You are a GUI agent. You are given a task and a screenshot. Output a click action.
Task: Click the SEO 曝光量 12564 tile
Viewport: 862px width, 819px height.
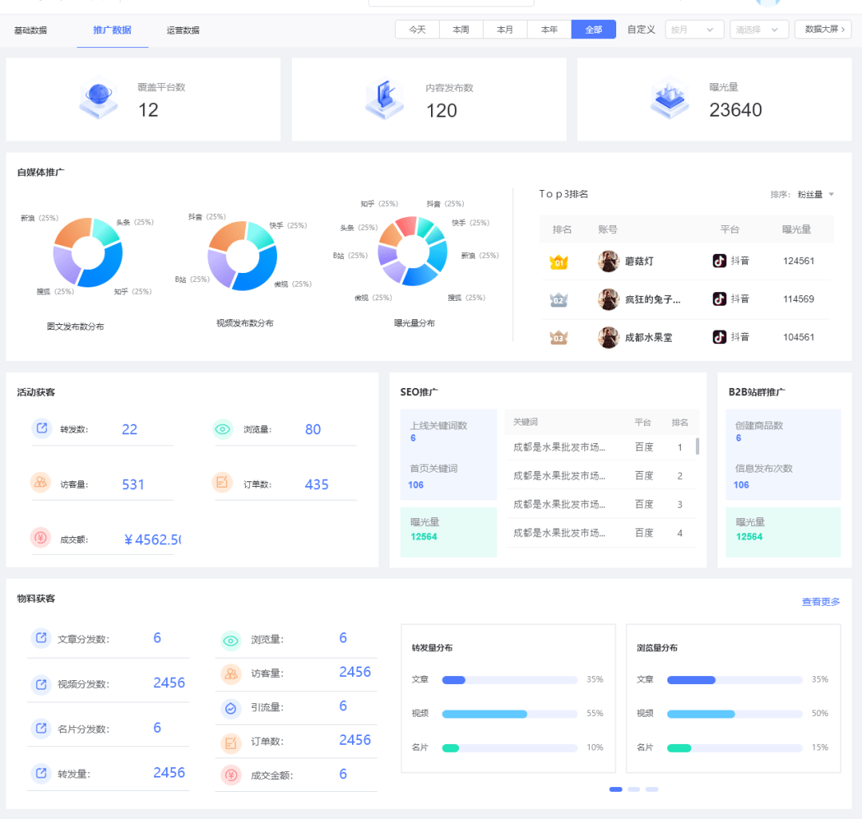449,532
